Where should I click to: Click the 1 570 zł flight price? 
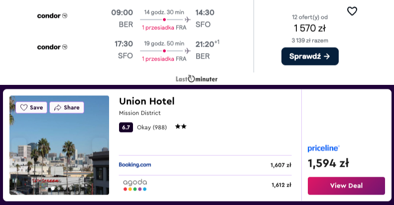point(310,28)
